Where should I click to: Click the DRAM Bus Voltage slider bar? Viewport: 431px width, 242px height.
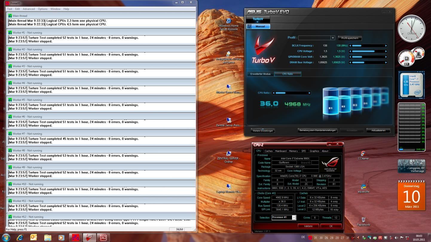click(368, 62)
